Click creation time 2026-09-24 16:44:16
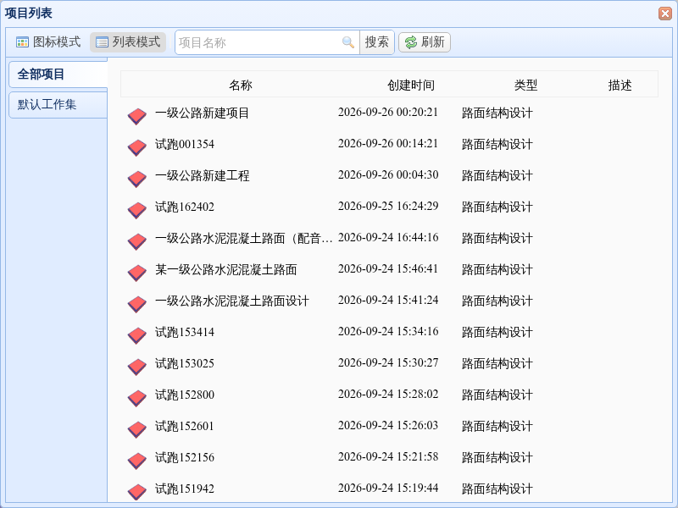Screen dimensions: 678x508 tap(388, 238)
